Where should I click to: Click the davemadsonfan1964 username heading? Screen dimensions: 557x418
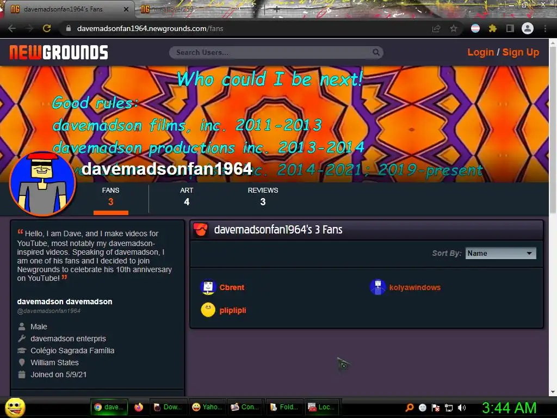(x=167, y=169)
